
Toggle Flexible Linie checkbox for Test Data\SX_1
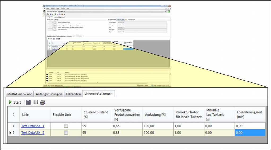coord(66,126)
